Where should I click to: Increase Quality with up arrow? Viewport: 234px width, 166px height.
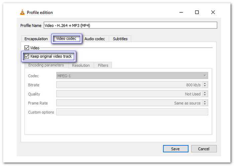pos(205,93)
